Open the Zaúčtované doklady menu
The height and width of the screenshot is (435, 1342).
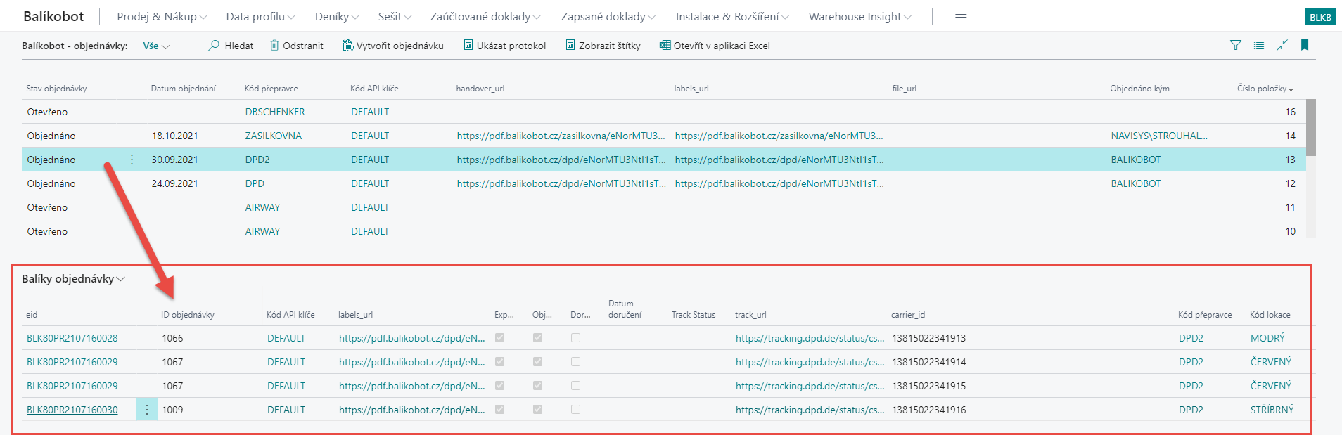click(485, 17)
